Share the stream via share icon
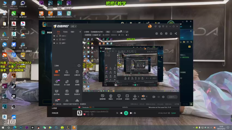This screenshot has width=232, height=130. pos(176,34)
